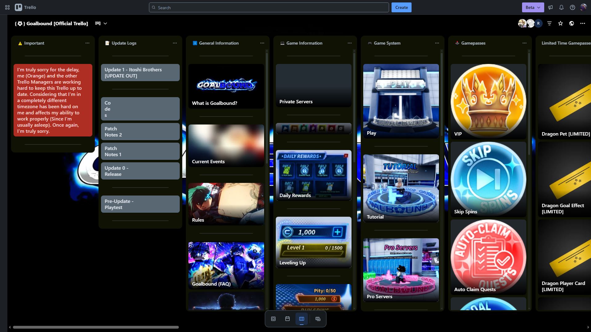Open the board filter icon
The width and height of the screenshot is (591, 332).
coord(549,23)
